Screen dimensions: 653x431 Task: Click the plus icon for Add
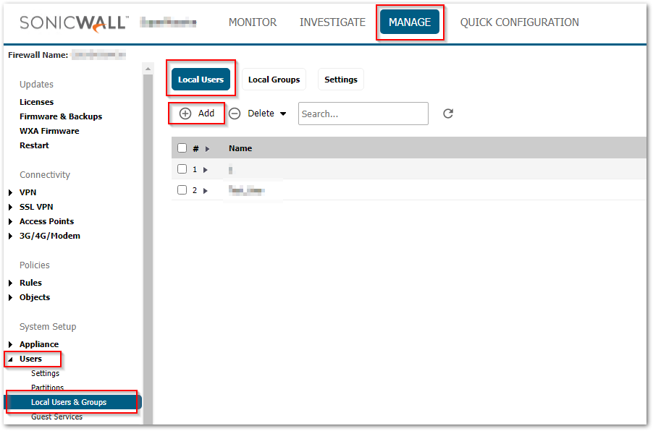tap(185, 114)
